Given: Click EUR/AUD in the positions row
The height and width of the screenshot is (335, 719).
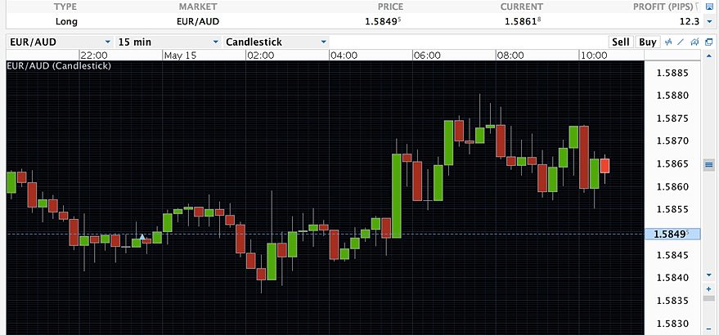Looking at the screenshot, I should (199, 21).
